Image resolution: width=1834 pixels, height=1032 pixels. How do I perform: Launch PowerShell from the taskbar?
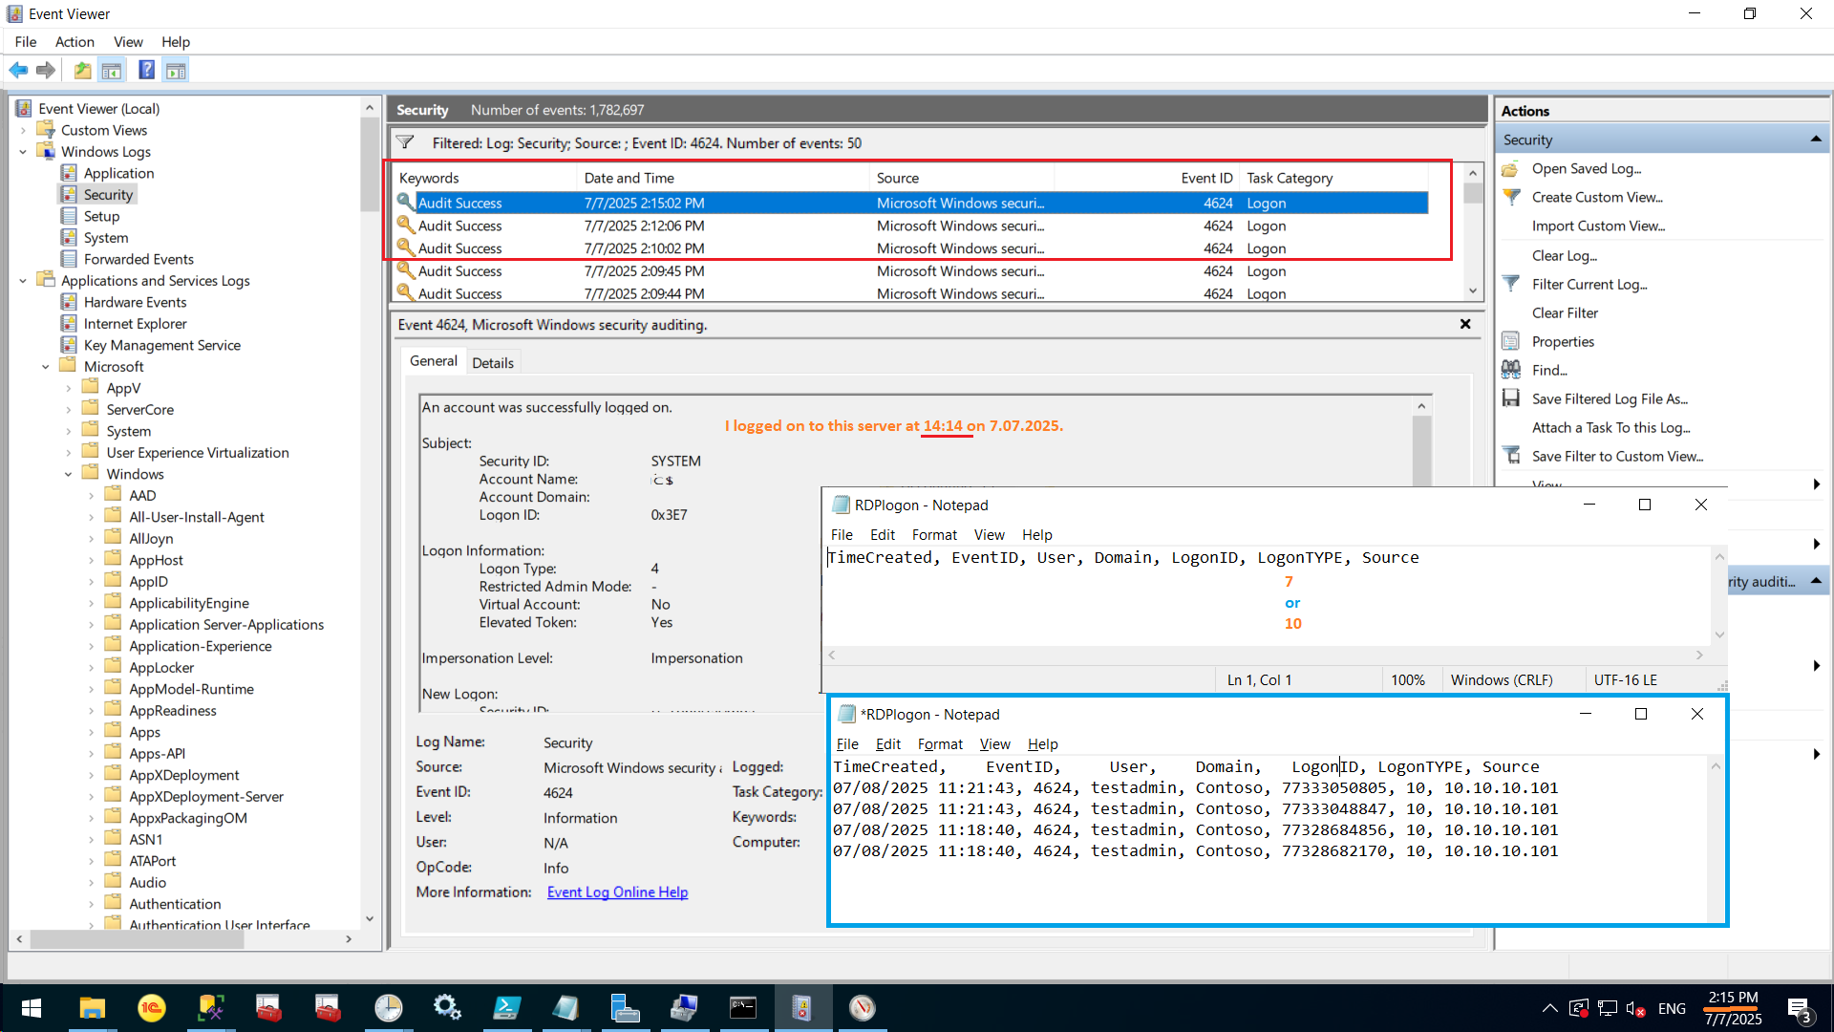coord(506,1007)
